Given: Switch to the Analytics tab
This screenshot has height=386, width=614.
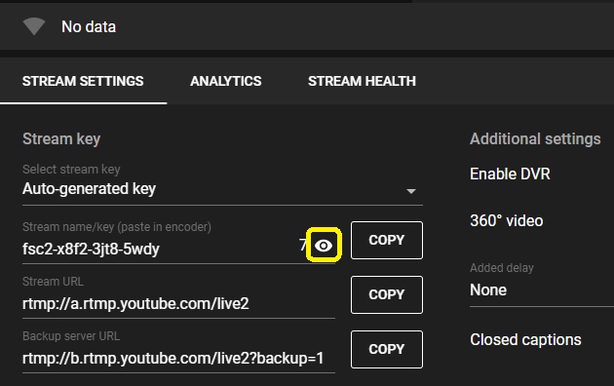Looking at the screenshot, I should point(226,81).
